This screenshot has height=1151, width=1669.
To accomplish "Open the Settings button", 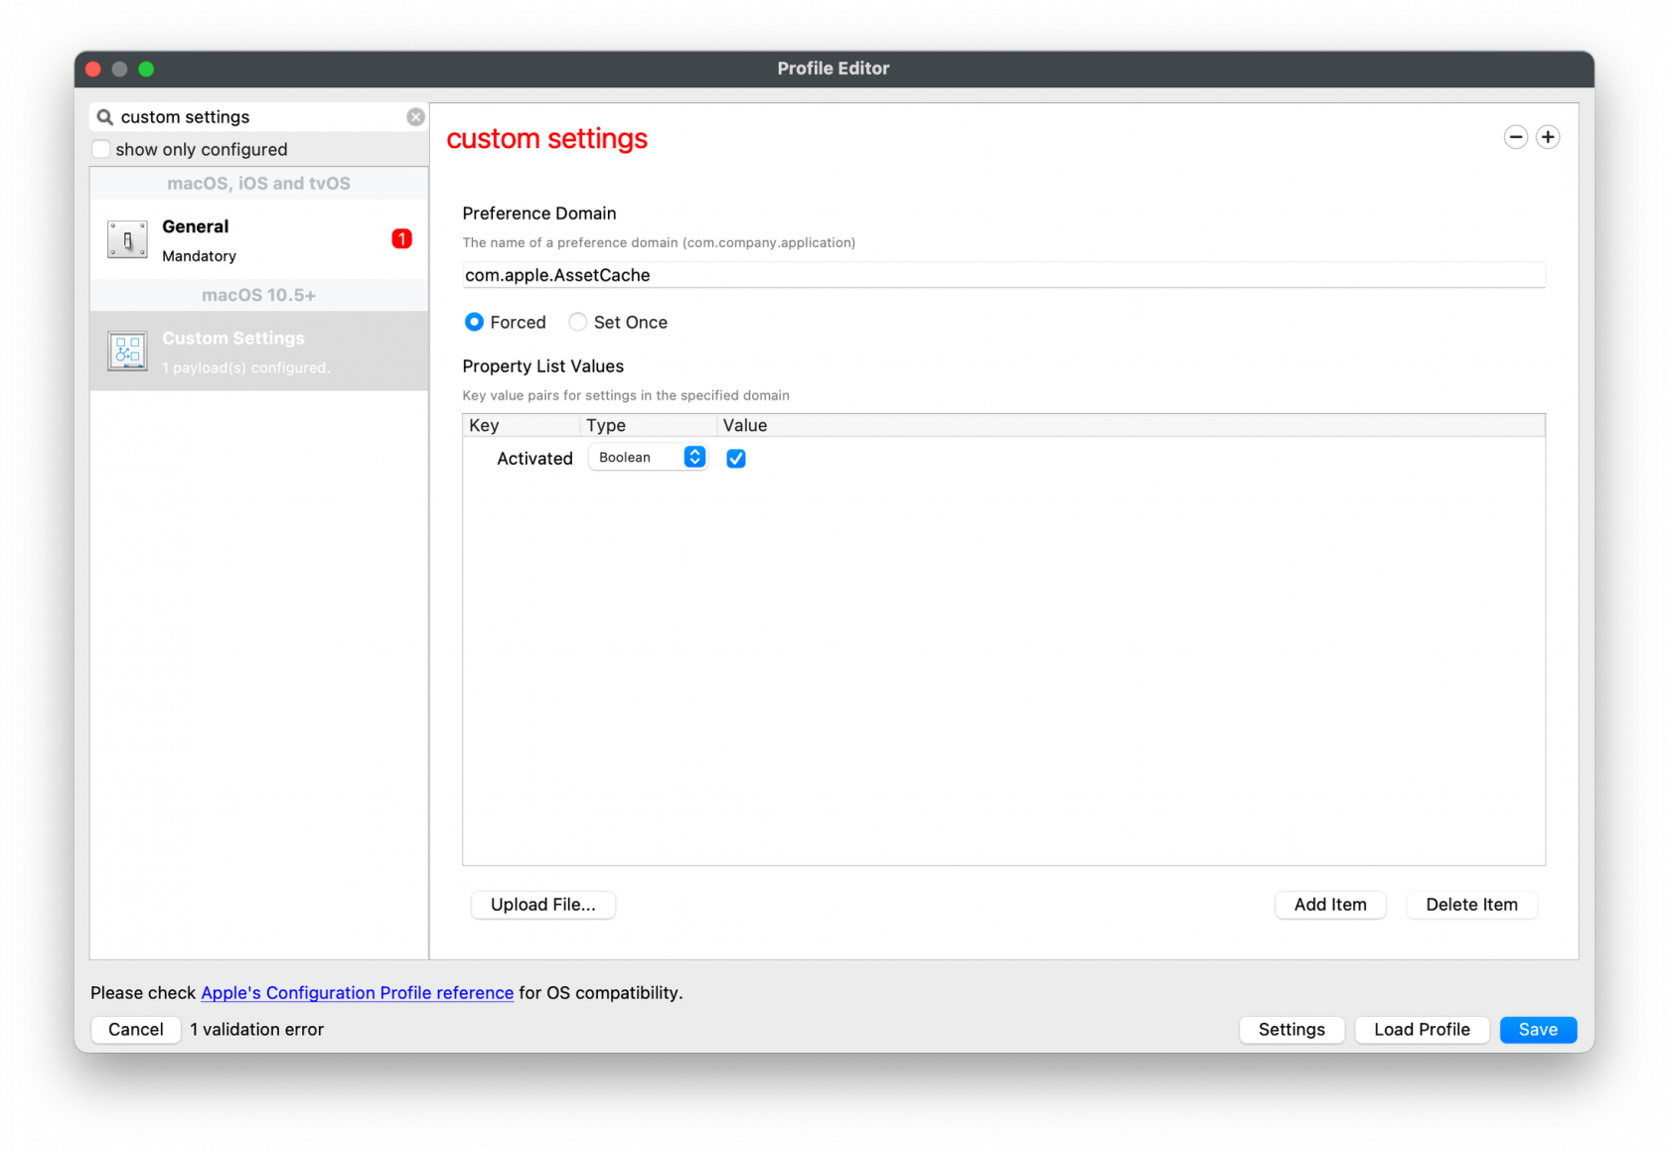I will (x=1291, y=1030).
